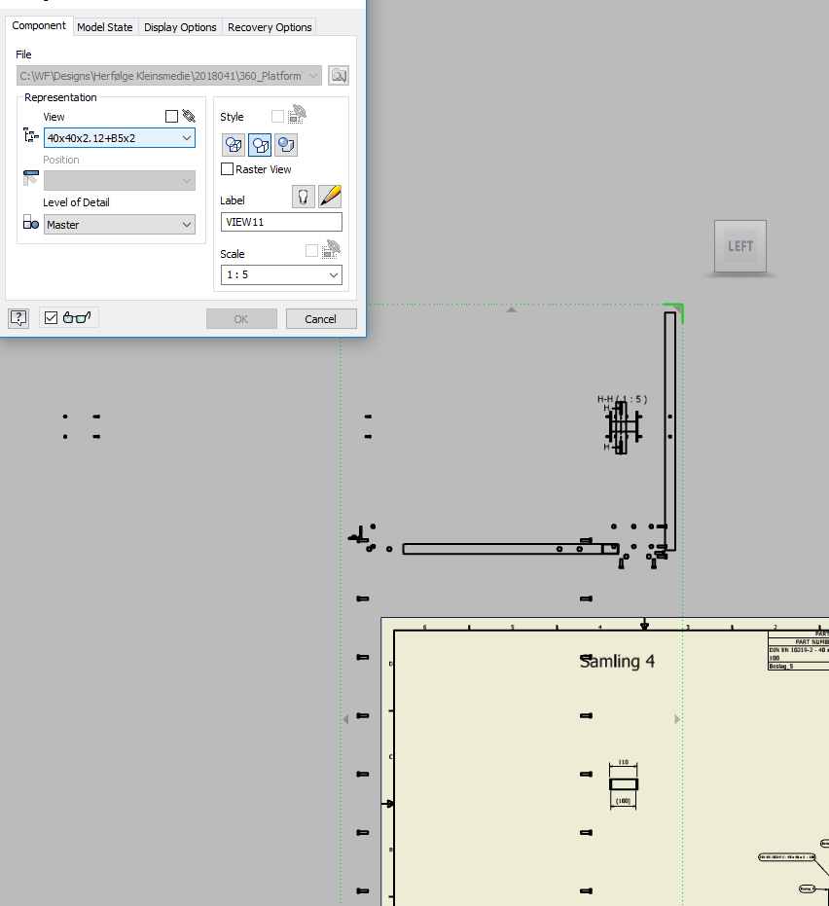The image size is (829, 906).
Task: Open the View representation dropdown 40x40x2.12+B5x2
Action: [x=120, y=138]
